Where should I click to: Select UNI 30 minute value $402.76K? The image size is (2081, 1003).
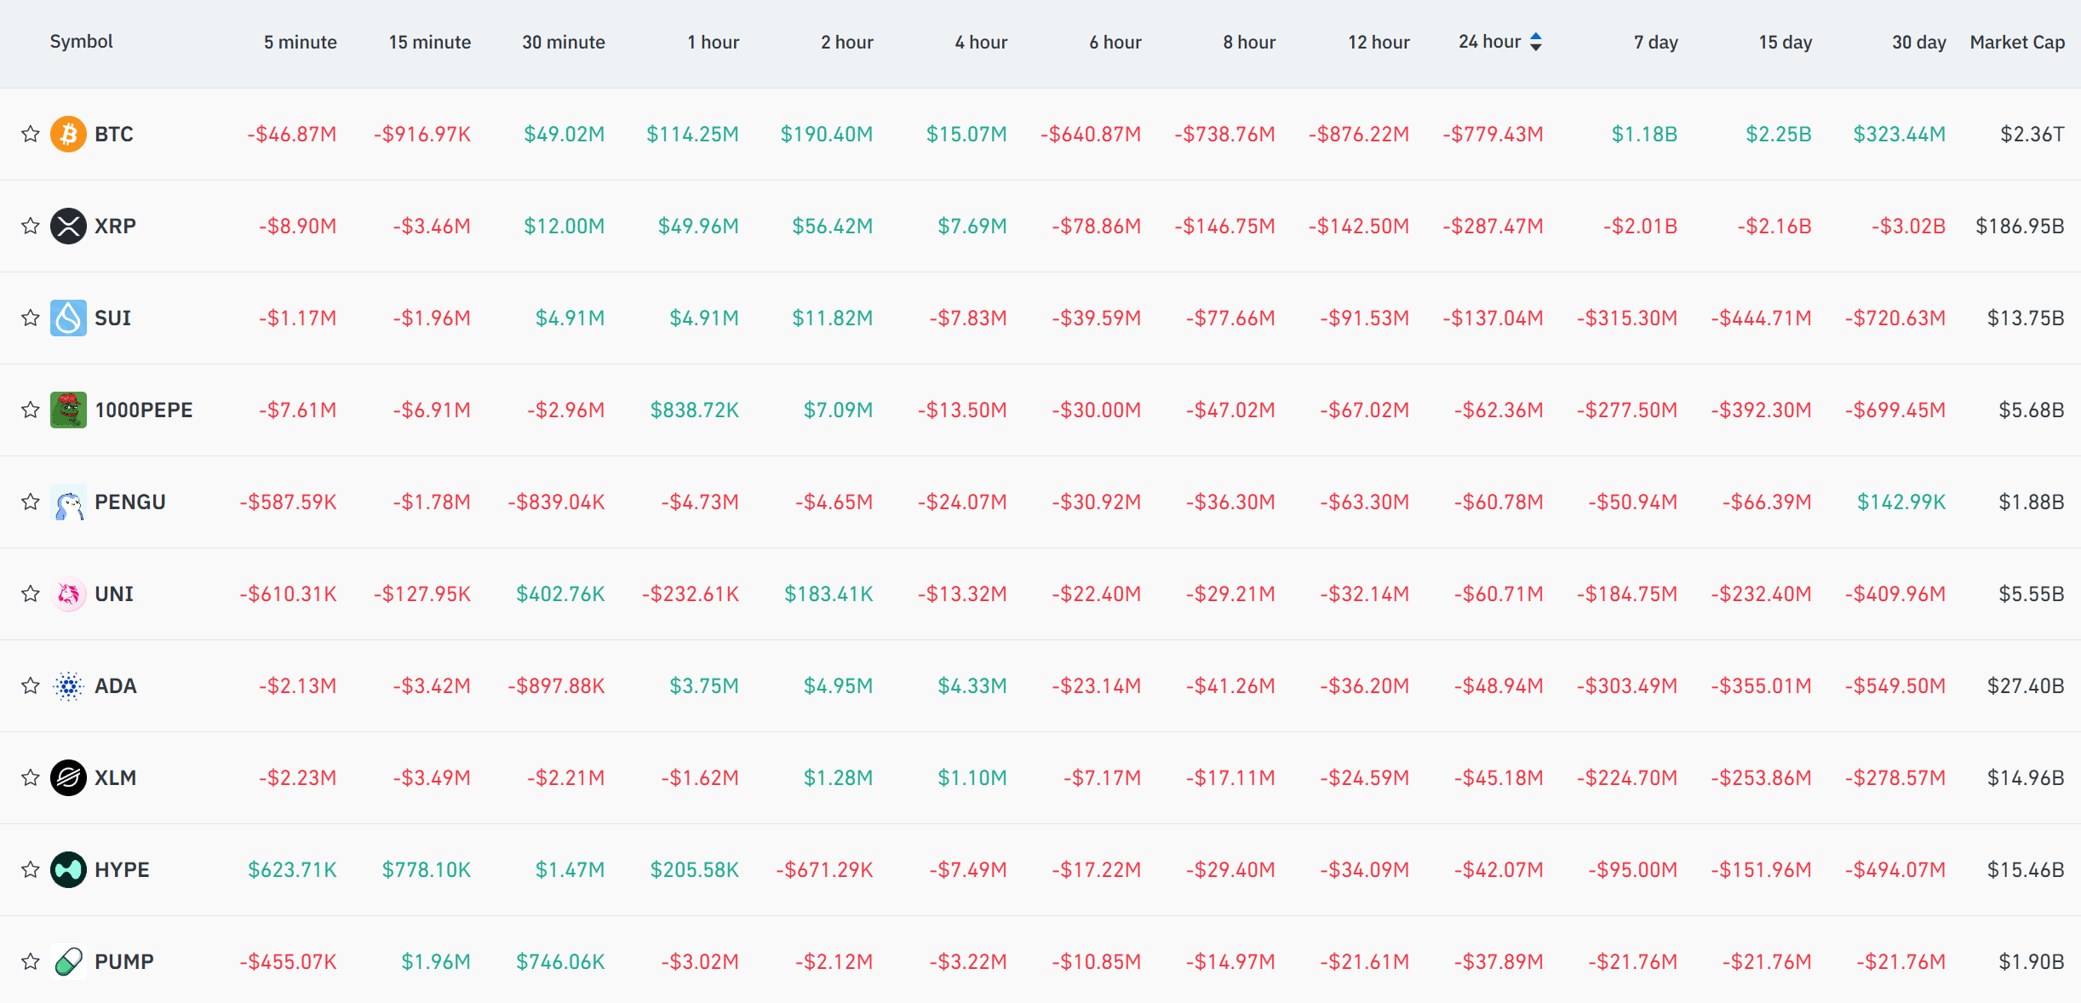click(x=560, y=593)
